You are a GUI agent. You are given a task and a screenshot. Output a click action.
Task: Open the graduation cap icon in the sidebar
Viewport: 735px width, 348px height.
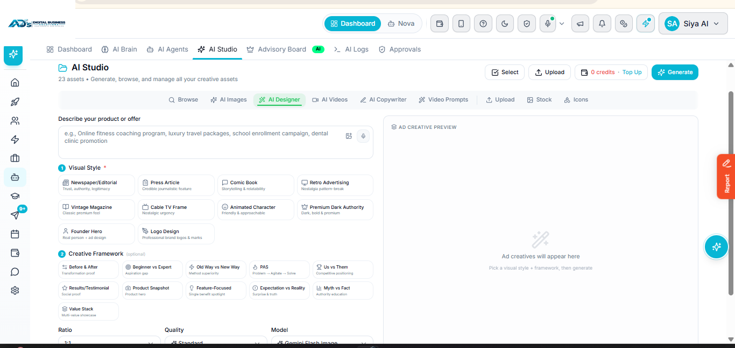tap(15, 196)
